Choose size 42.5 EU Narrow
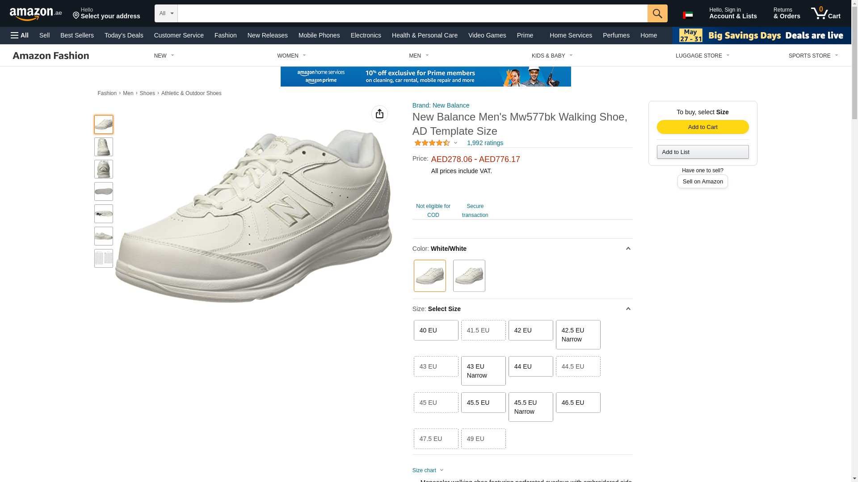 [x=578, y=335]
